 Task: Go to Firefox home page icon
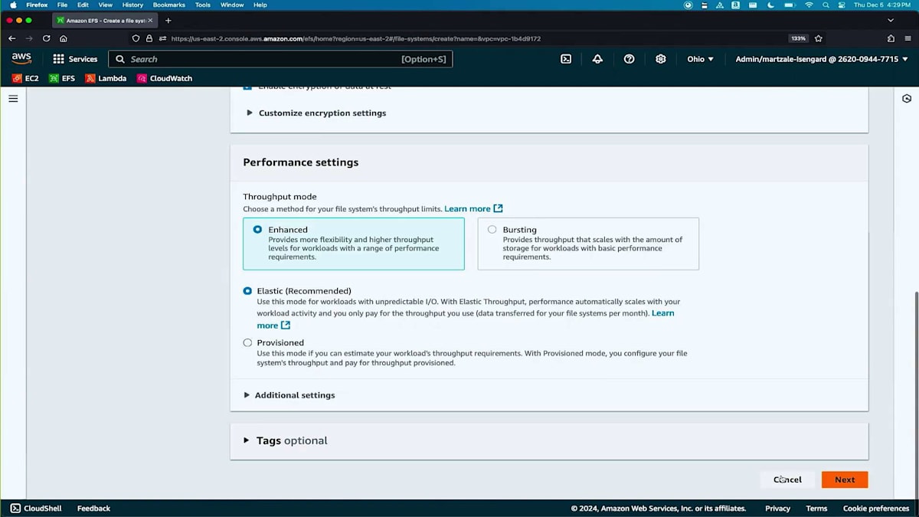(64, 38)
